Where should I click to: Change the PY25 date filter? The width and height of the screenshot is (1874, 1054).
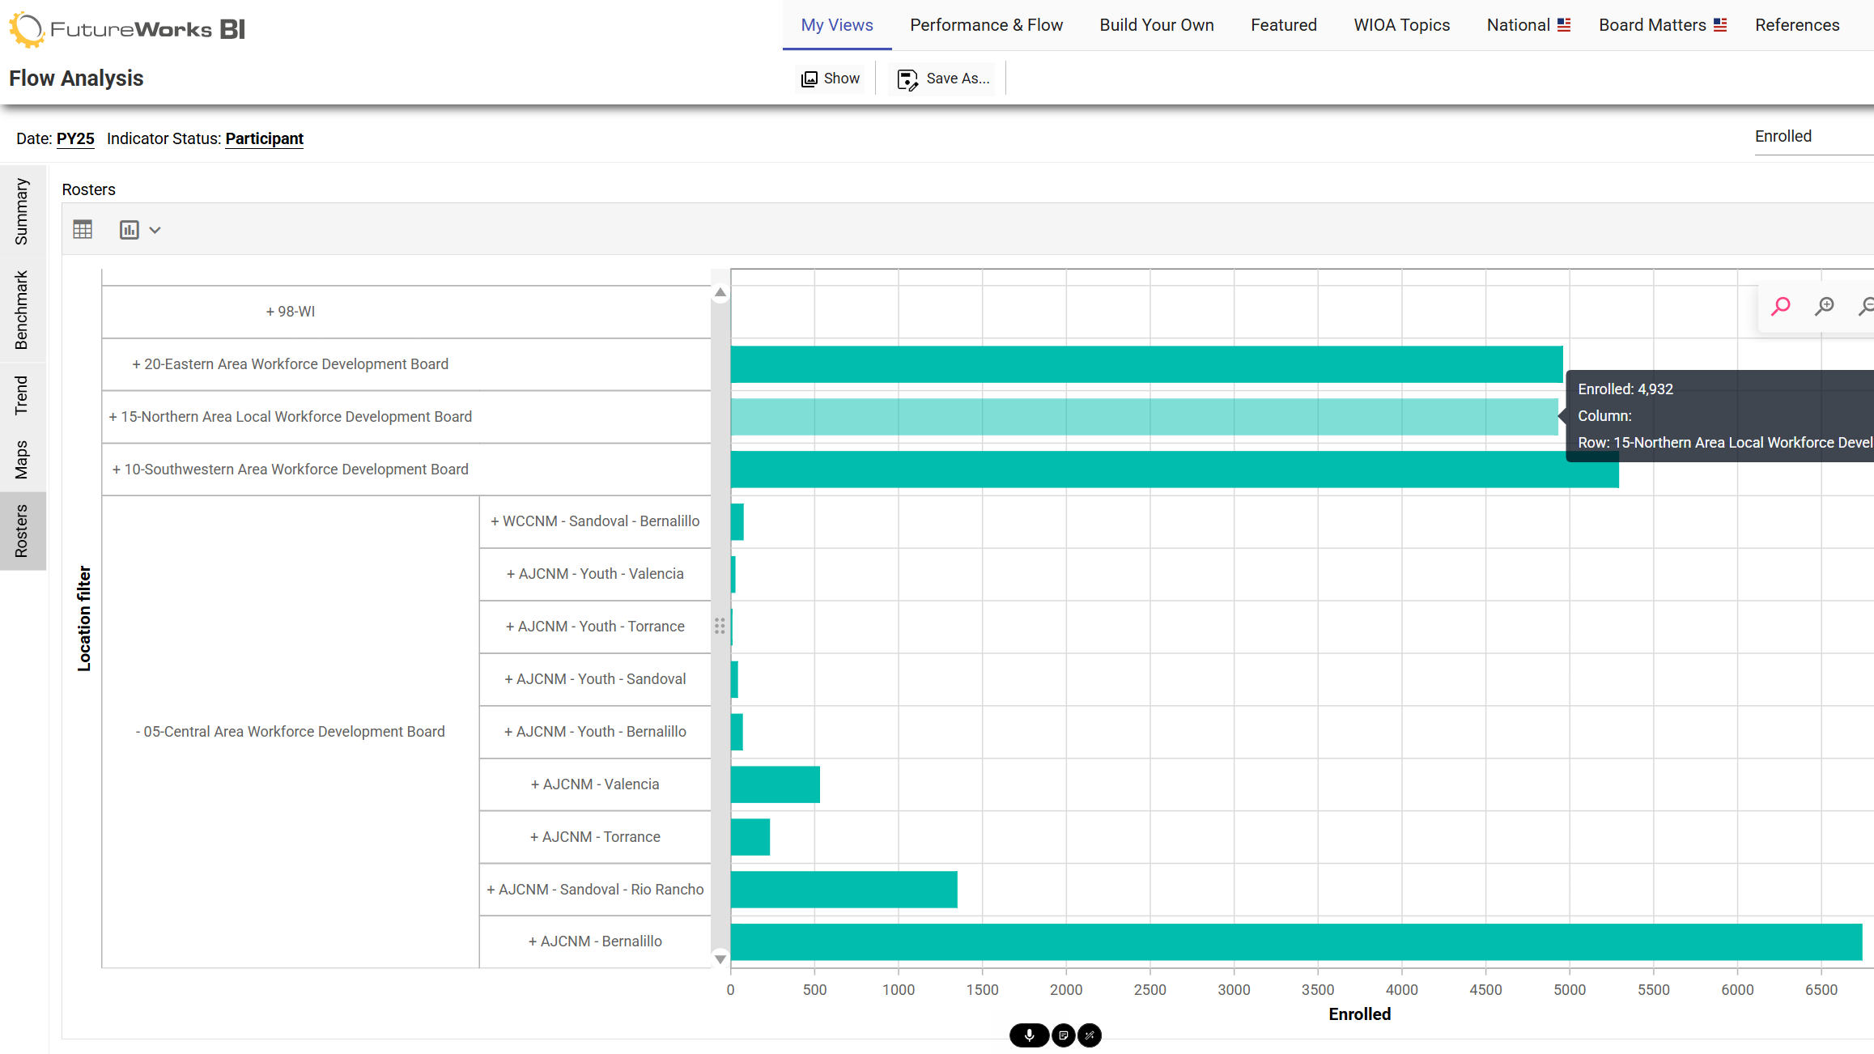pos(75,138)
